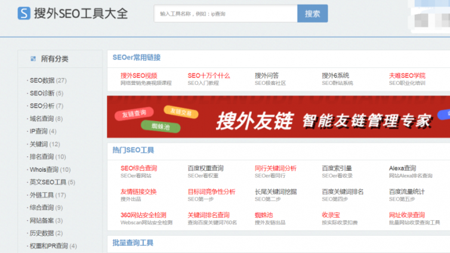Open the 长尾关键词挖掘 tool

point(276,192)
